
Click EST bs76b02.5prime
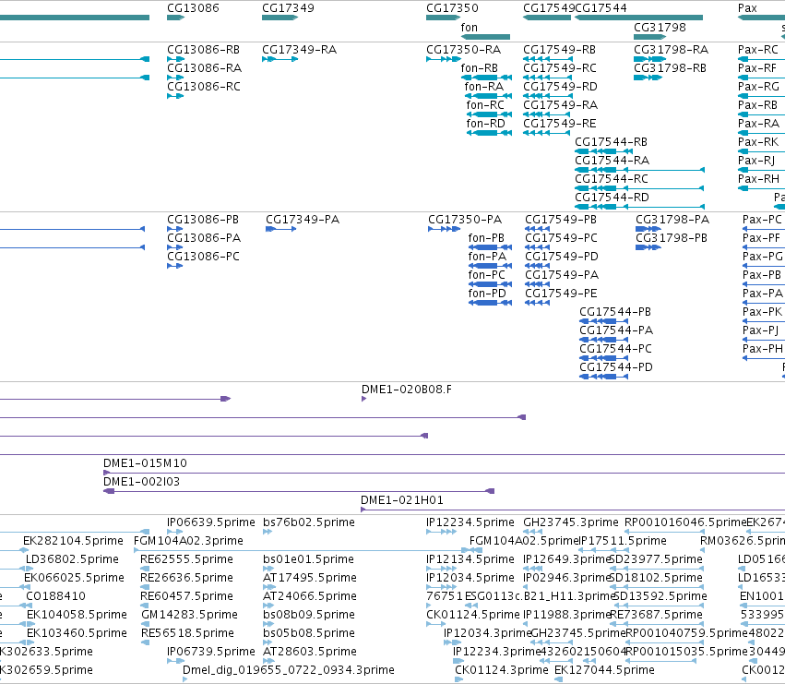point(309,522)
